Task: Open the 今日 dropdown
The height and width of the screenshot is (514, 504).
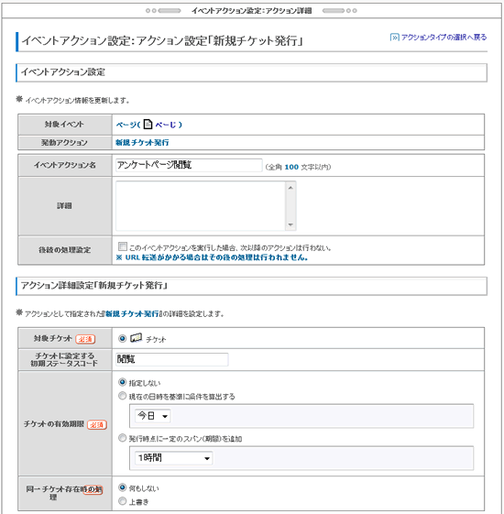Action: (x=153, y=416)
